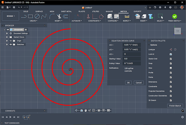Click the Look At icon in Sketch Palette

tap(171, 54)
